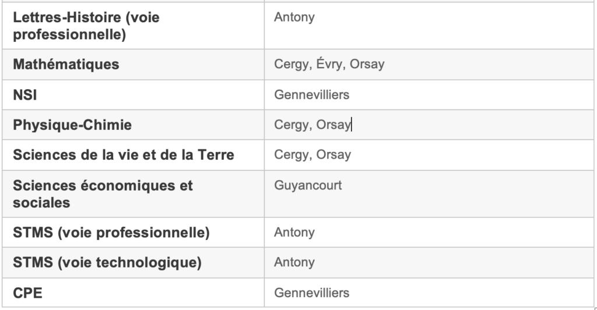The width and height of the screenshot is (597, 310).
Task: Click Antony beside STMS (voie professionnelle)
Action: click(294, 233)
